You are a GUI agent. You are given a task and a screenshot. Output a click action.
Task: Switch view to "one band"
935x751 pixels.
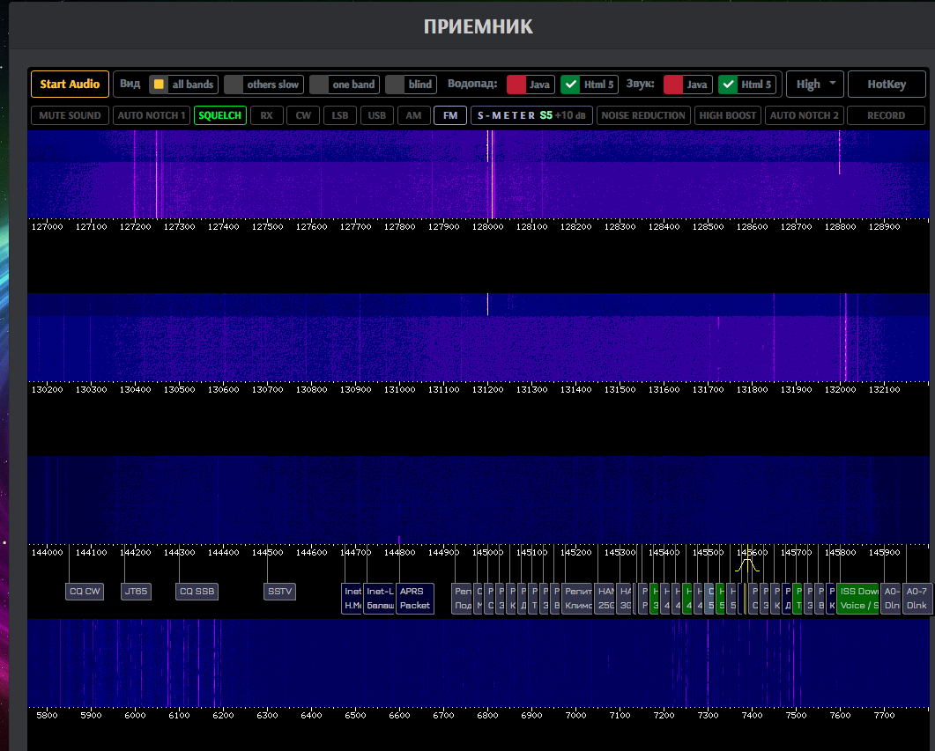pyautogui.click(x=344, y=85)
